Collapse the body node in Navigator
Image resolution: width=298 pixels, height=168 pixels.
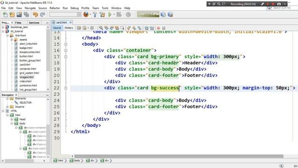tap(12, 123)
